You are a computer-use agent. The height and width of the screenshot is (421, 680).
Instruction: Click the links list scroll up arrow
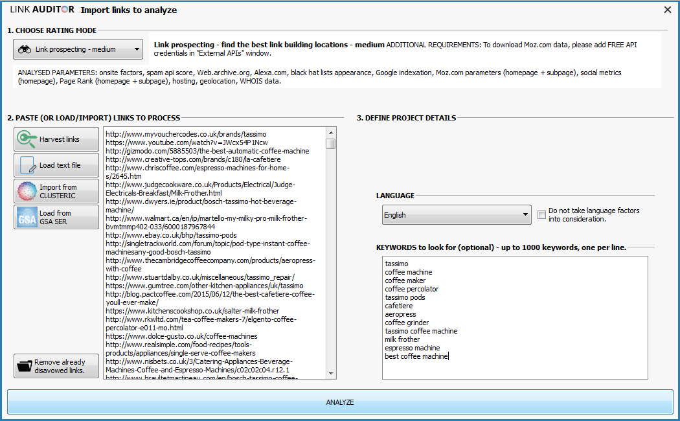[331, 133]
